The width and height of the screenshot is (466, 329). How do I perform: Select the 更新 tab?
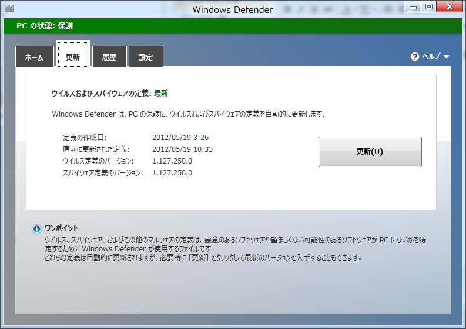[x=73, y=54]
